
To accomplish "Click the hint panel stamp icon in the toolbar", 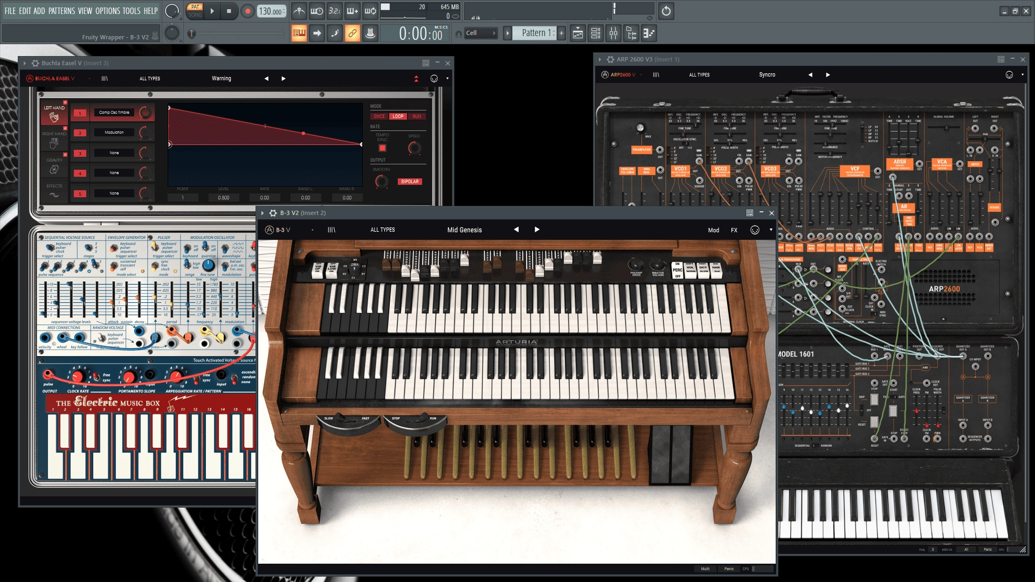I will click(x=370, y=33).
